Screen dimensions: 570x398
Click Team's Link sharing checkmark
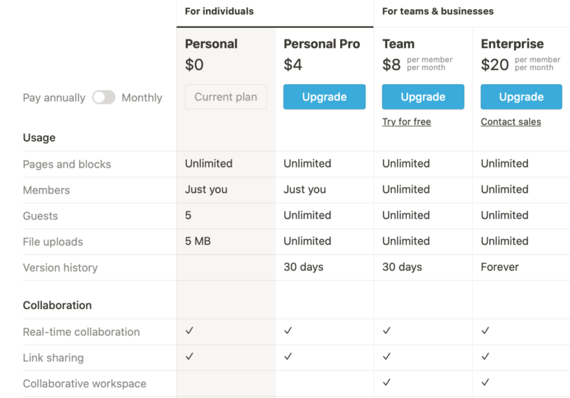(x=386, y=356)
